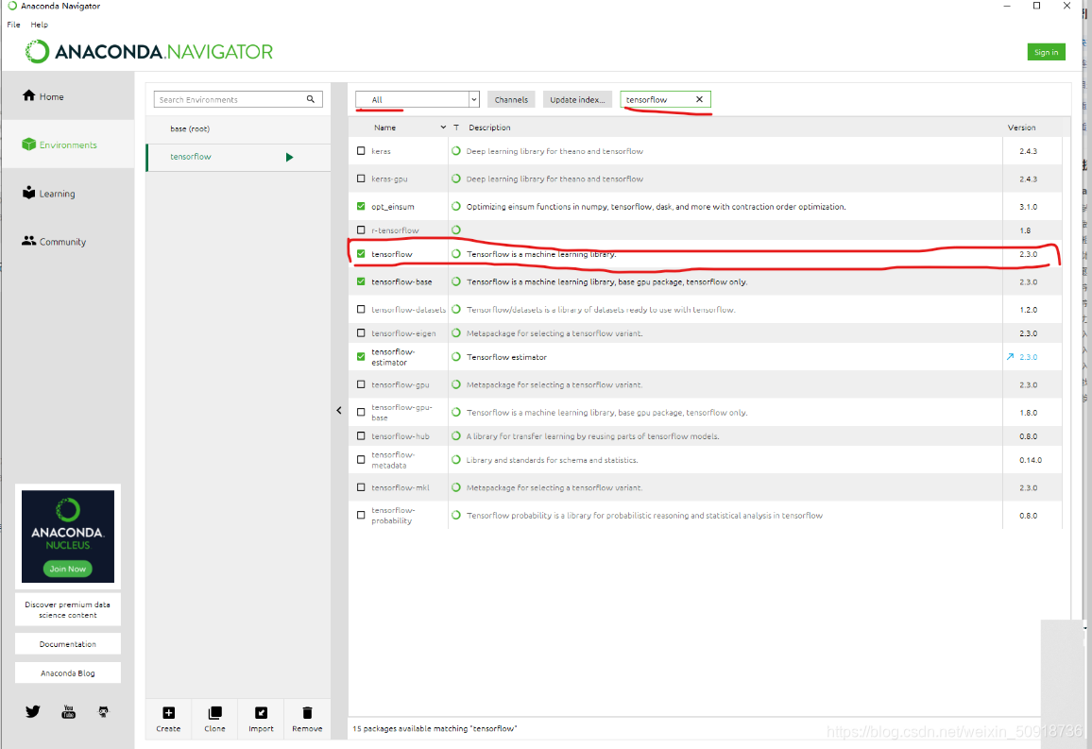Check the keras package checkbox
The width and height of the screenshot is (1092, 749).
click(361, 150)
